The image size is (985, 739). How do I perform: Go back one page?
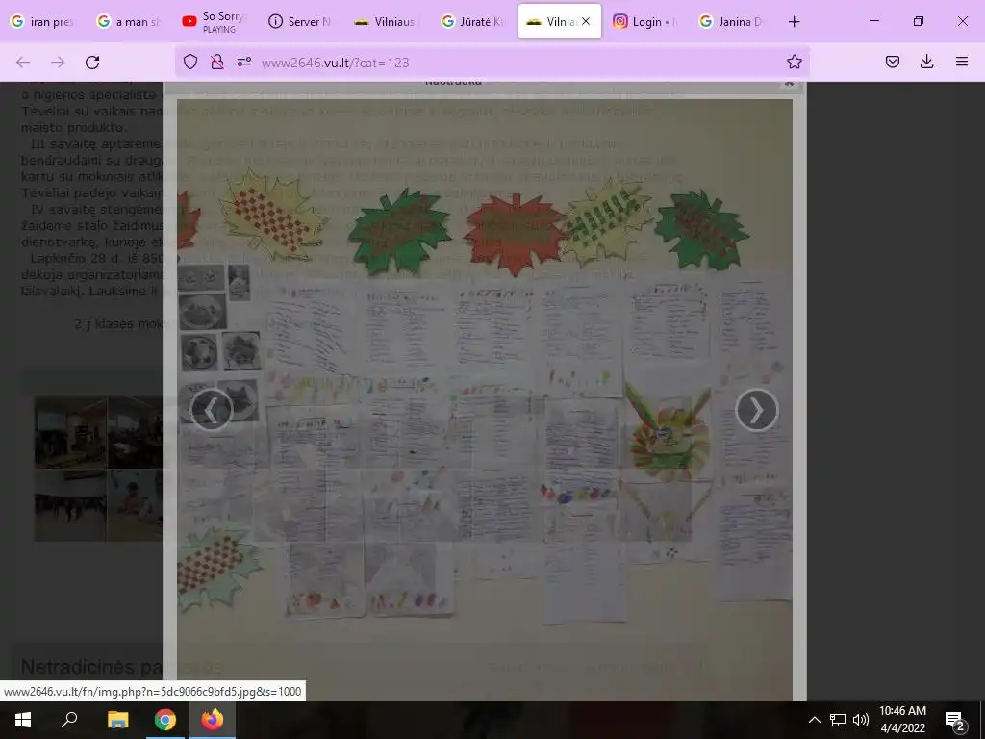[23, 63]
